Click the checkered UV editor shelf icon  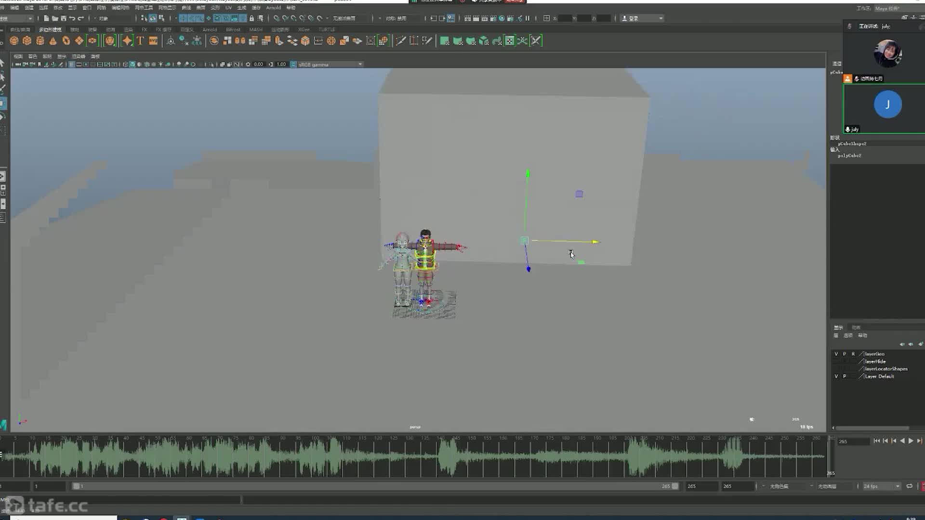coord(510,41)
